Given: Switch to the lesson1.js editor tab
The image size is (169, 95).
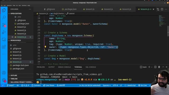Looking at the screenshot, I should coord(89,9).
